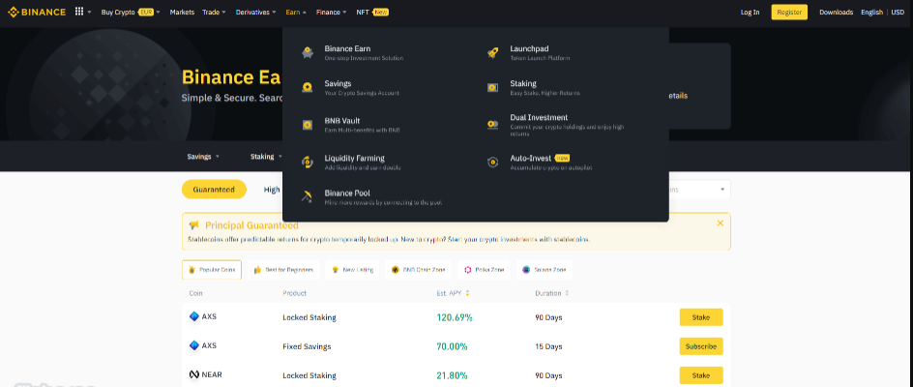This screenshot has width=913, height=387.
Task: Click the megaphone icon in Principal Guaranteed banner
Action: click(x=193, y=225)
